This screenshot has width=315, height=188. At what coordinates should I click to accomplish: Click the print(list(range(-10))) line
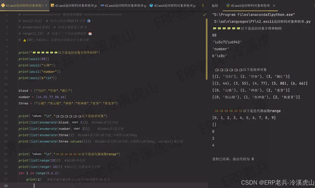[x=40, y=167]
